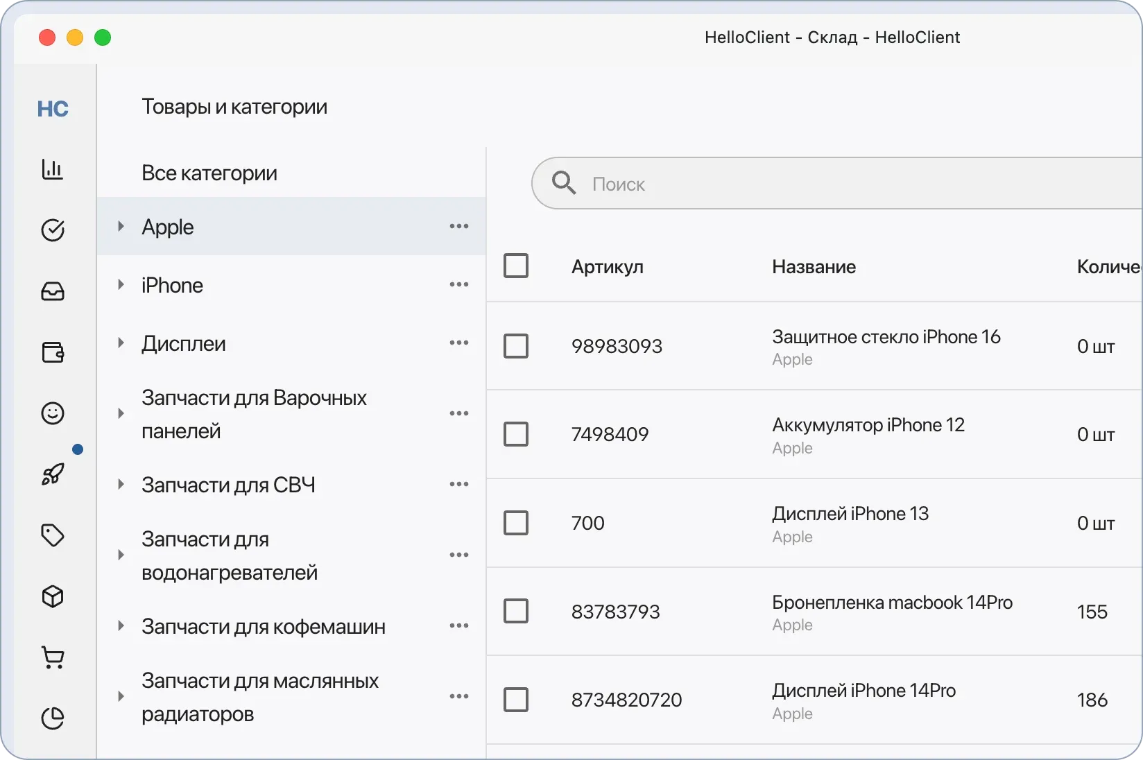Expand the iPhone subcategory
The height and width of the screenshot is (760, 1143).
[121, 285]
